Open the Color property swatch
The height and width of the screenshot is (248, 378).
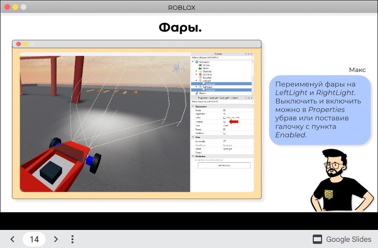(x=224, y=118)
